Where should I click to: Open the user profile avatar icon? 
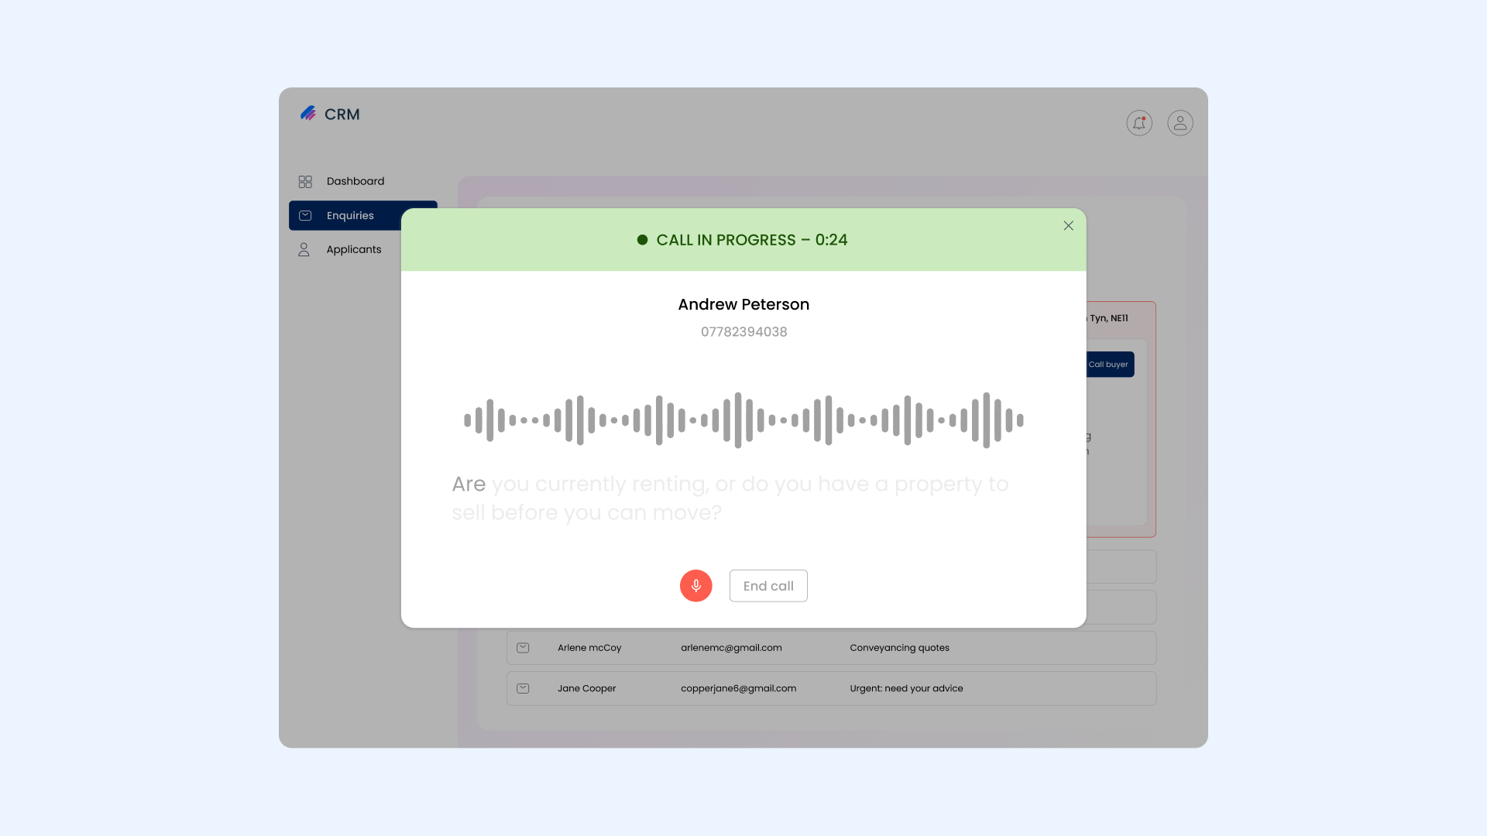pyautogui.click(x=1180, y=123)
